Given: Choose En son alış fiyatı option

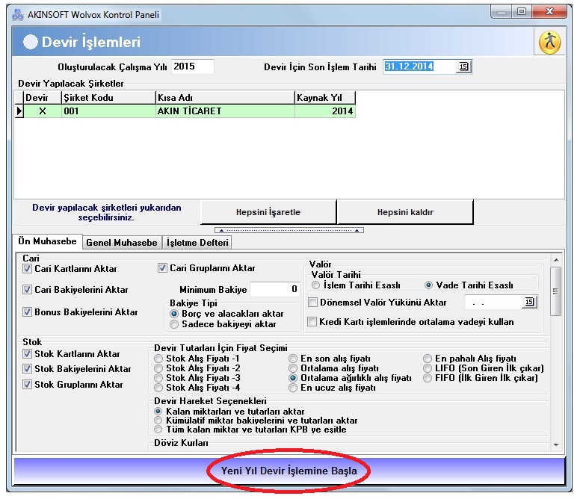Looking at the screenshot, I should pyautogui.click(x=293, y=359).
